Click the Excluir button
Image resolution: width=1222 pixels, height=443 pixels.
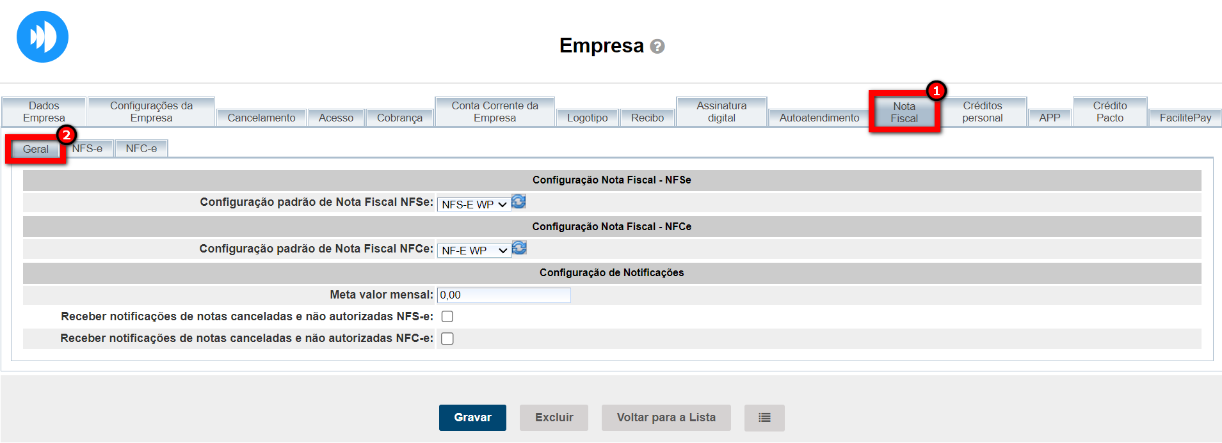tap(554, 417)
